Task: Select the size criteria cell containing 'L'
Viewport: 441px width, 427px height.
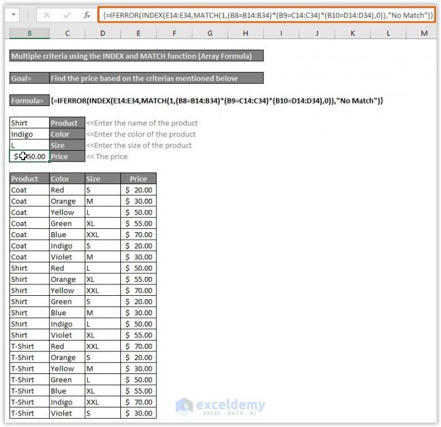Action: (30, 145)
